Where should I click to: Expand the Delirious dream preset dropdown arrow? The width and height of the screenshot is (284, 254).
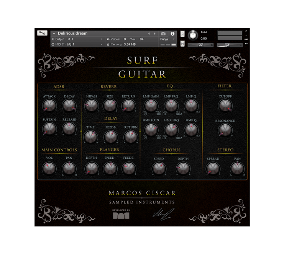[x=54, y=34]
